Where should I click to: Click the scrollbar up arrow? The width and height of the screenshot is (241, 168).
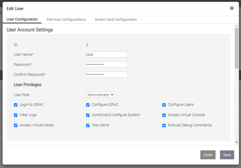tap(237, 26)
